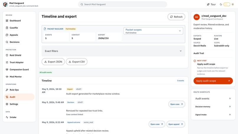The height and width of the screenshot is (134, 238).
Task: Click the Next Step check-circle icon
Action: (195, 61)
